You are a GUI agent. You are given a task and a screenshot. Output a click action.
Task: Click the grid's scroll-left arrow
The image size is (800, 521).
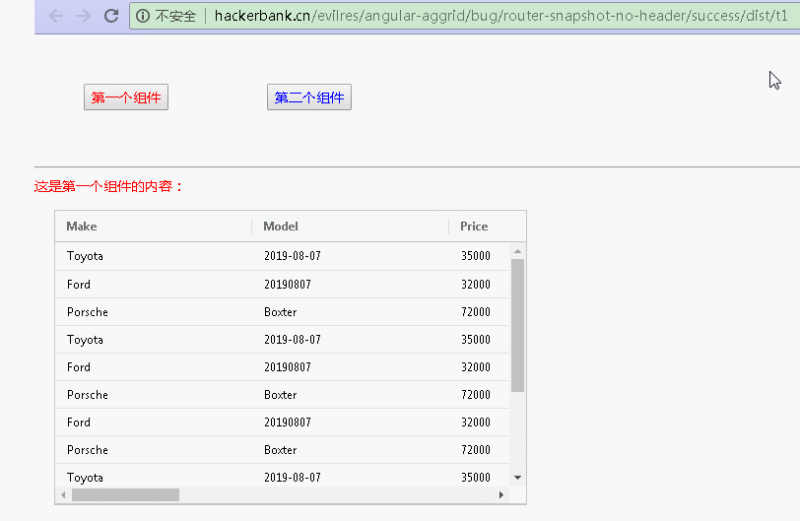[63, 494]
